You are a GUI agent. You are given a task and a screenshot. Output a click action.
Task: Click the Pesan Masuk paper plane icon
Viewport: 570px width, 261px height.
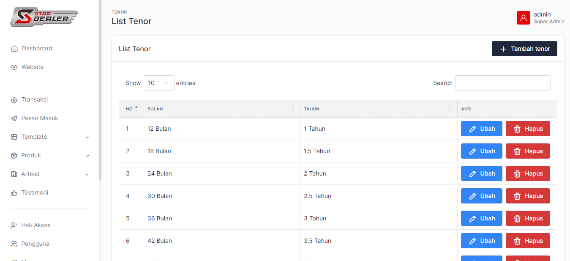(x=14, y=118)
